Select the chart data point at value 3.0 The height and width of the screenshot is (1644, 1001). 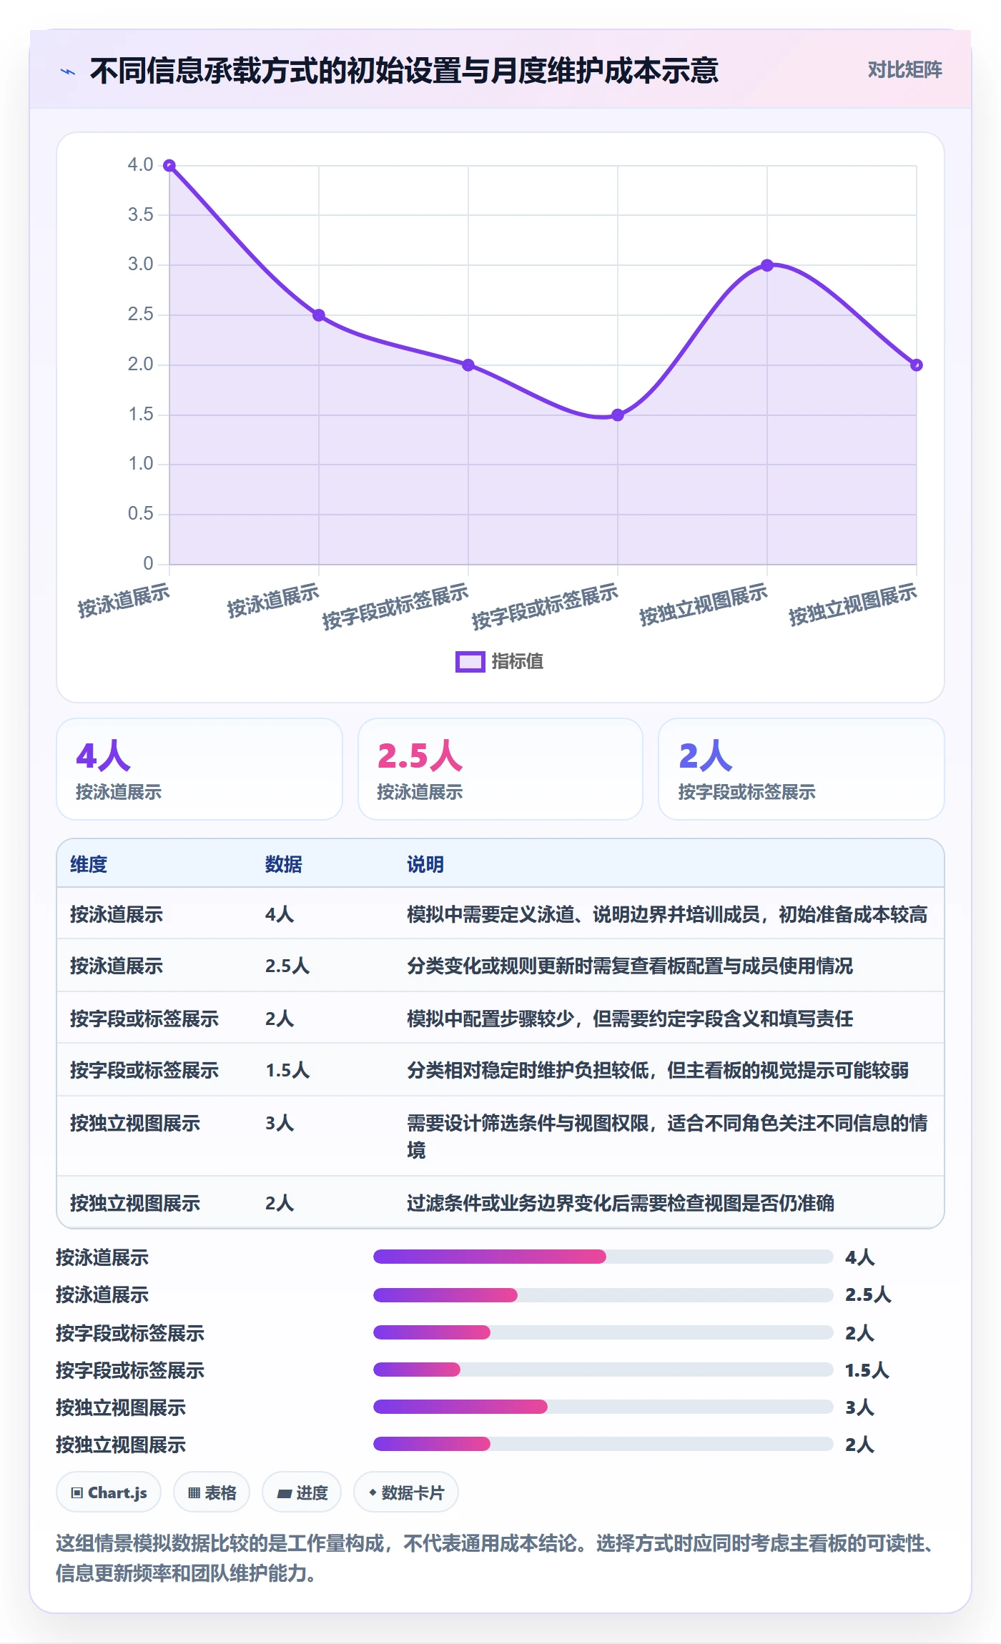767,265
